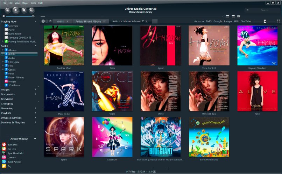The width and height of the screenshot is (282, 174).
Task: Open a new tab with blank tab button
Action: (155, 22)
